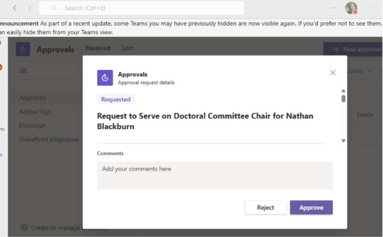This screenshot has width=383, height=237.
Task: Open the Settings and more ellipsis menu
Action: pyautogui.click(x=333, y=8)
